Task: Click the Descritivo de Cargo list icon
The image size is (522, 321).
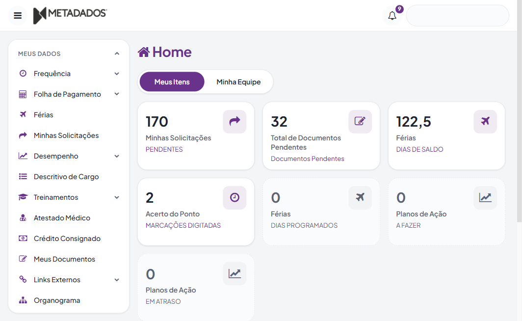Action: [23, 177]
